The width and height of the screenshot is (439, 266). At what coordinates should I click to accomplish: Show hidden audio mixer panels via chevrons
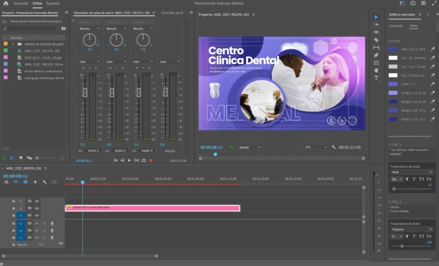(x=191, y=13)
